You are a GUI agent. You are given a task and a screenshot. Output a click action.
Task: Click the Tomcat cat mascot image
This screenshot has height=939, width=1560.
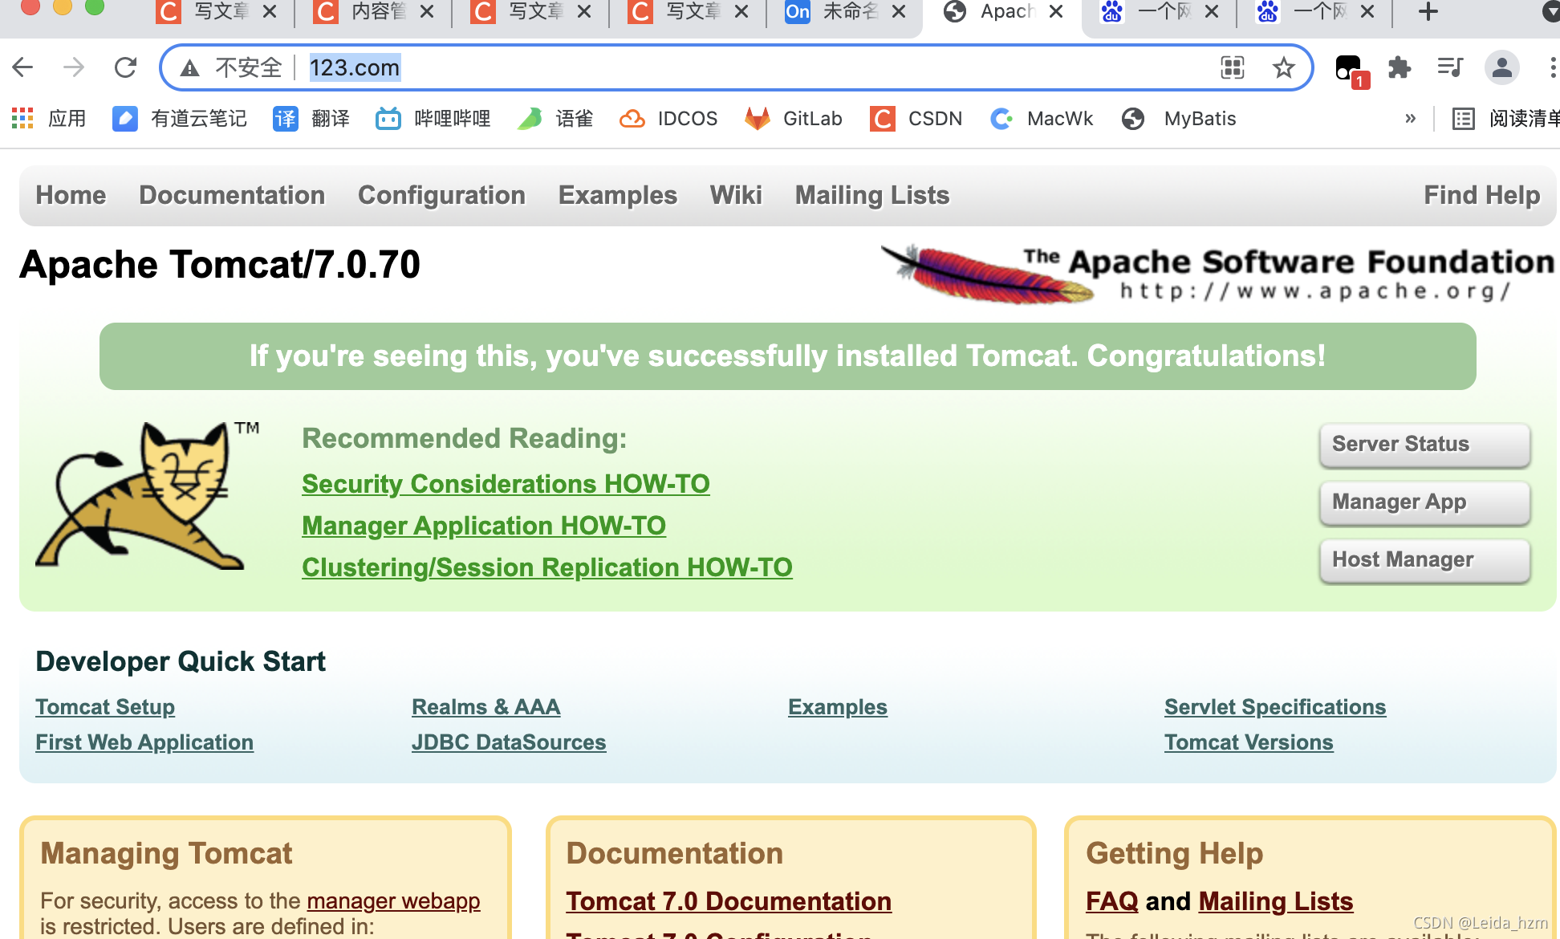[x=148, y=495]
